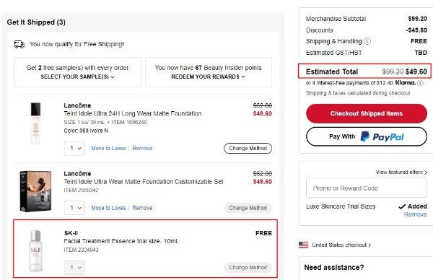Expand Redeem Your Rewards section
Viewport: 433px width, 280px height.
tap(209, 76)
